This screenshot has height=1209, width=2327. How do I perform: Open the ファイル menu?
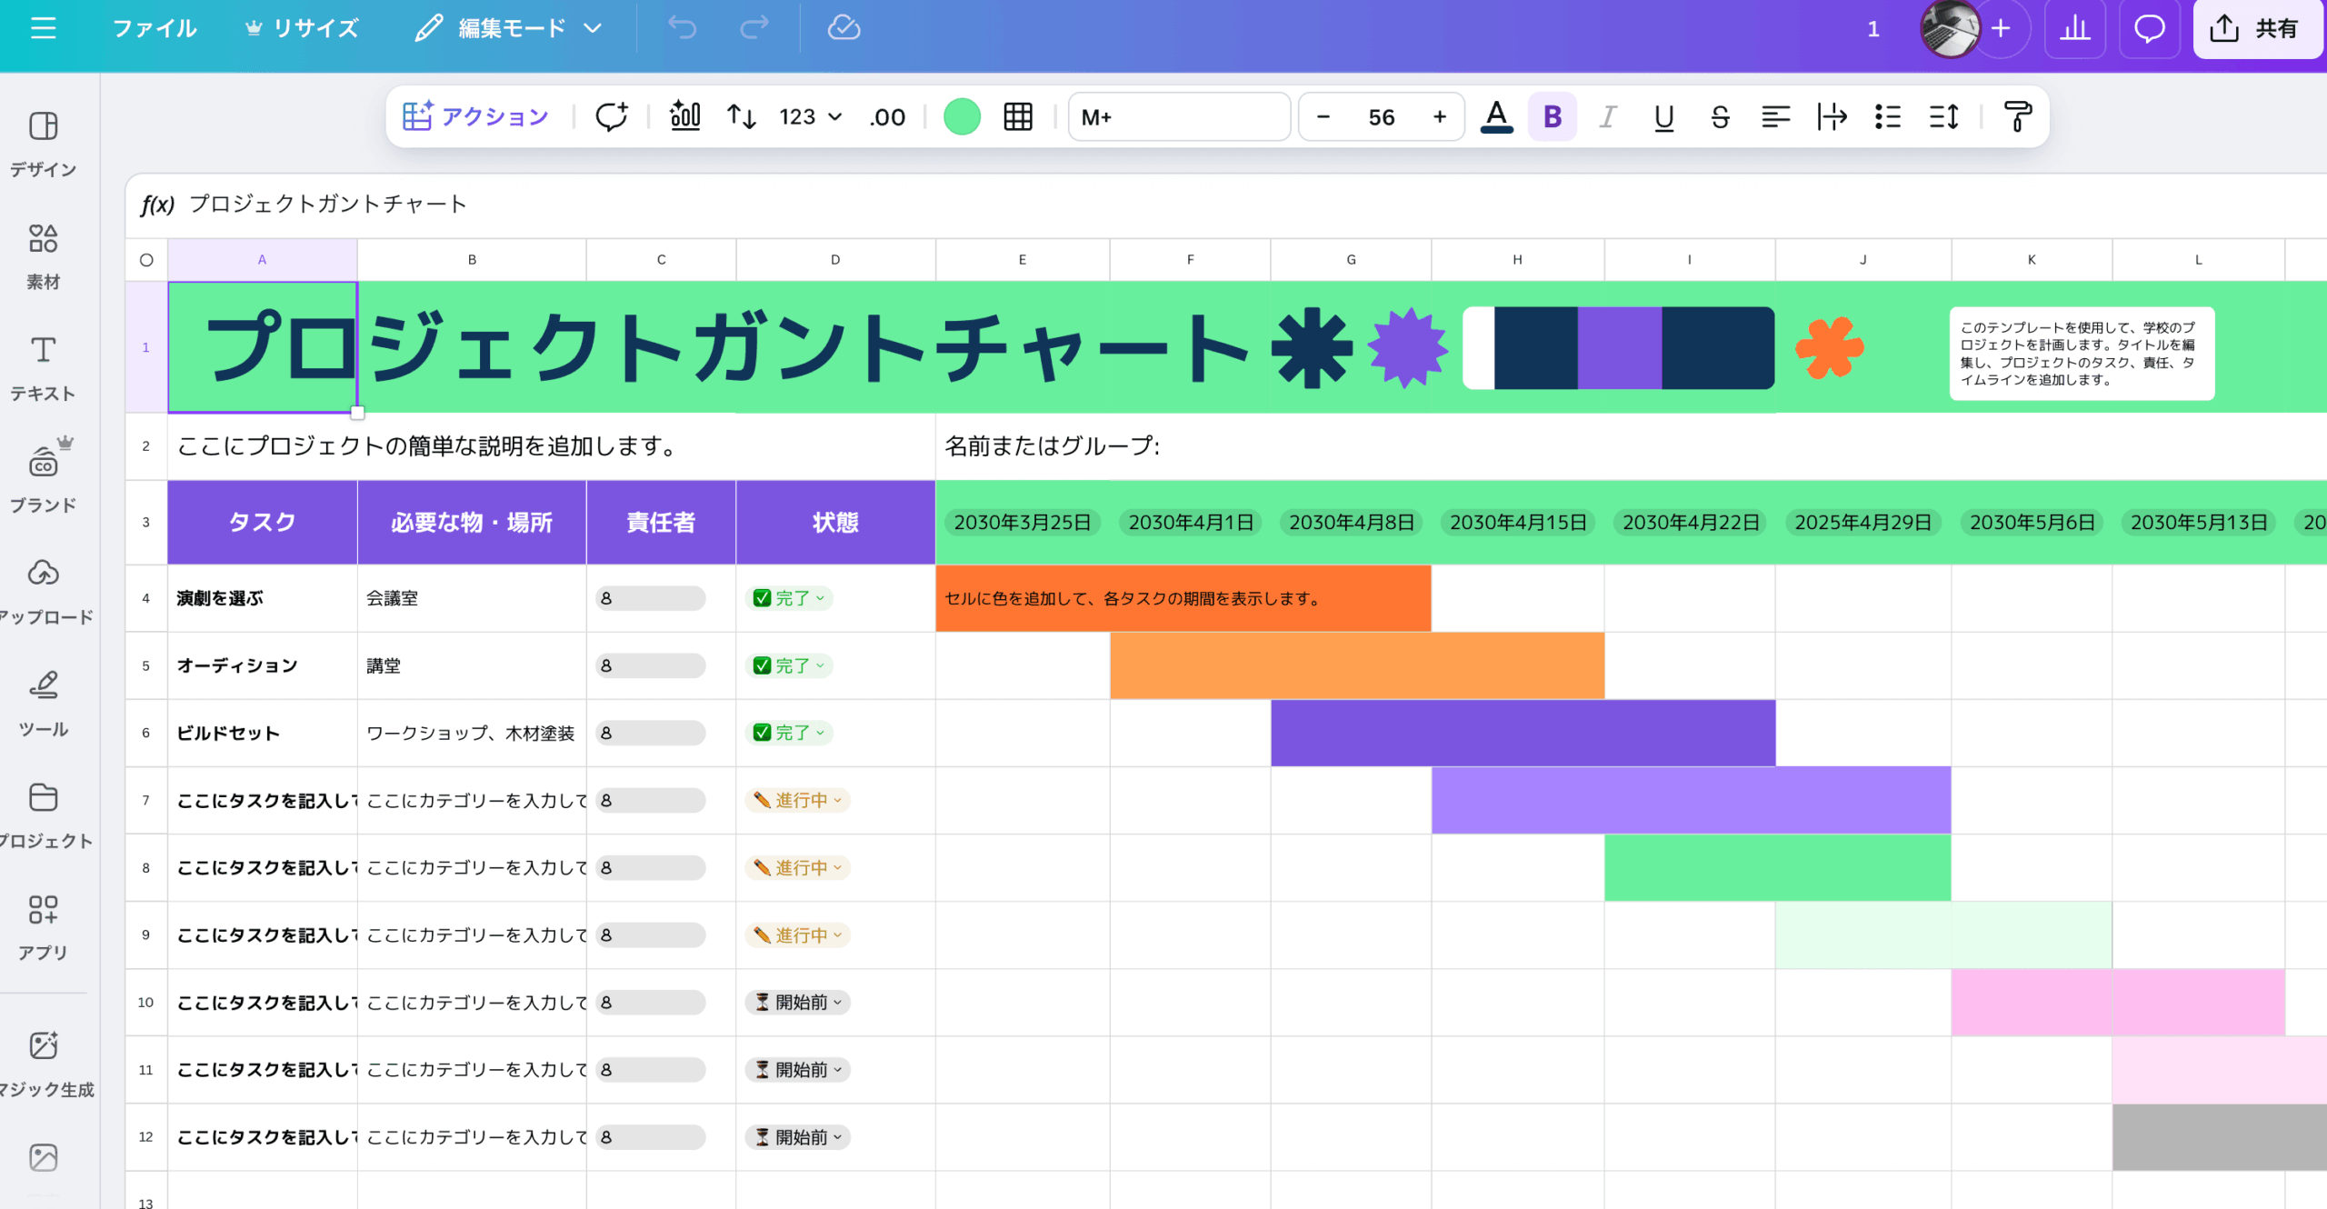point(154,28)
